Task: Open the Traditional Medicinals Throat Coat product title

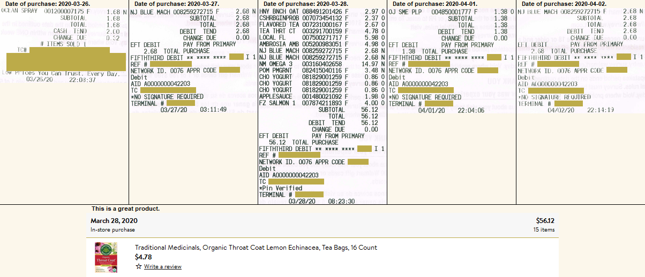Action: pos(256,248)
